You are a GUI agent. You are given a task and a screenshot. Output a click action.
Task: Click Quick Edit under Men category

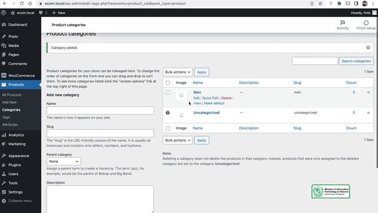click(x=210, y=98)
